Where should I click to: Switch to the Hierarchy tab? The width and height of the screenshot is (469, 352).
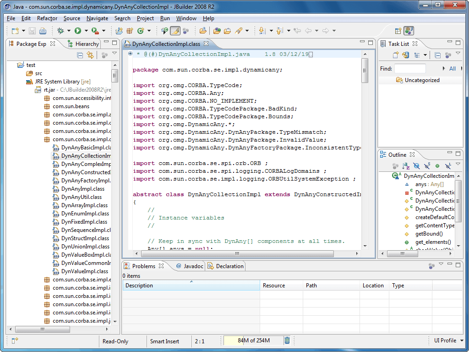(83, 44)
